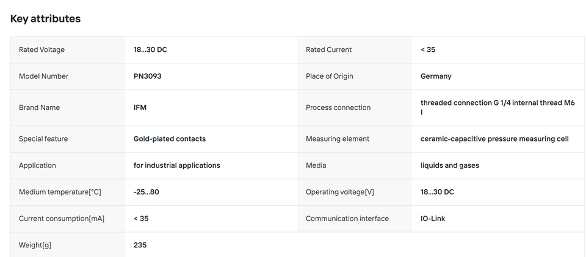Select the Model Number PN3093 value
The width and height of the screenshot is (586, 257).
click(x=148, y=76)
